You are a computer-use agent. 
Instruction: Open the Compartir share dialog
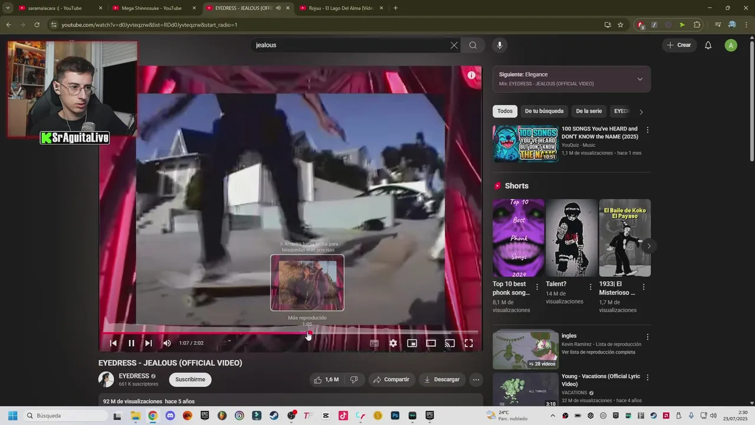coord(392,380)
